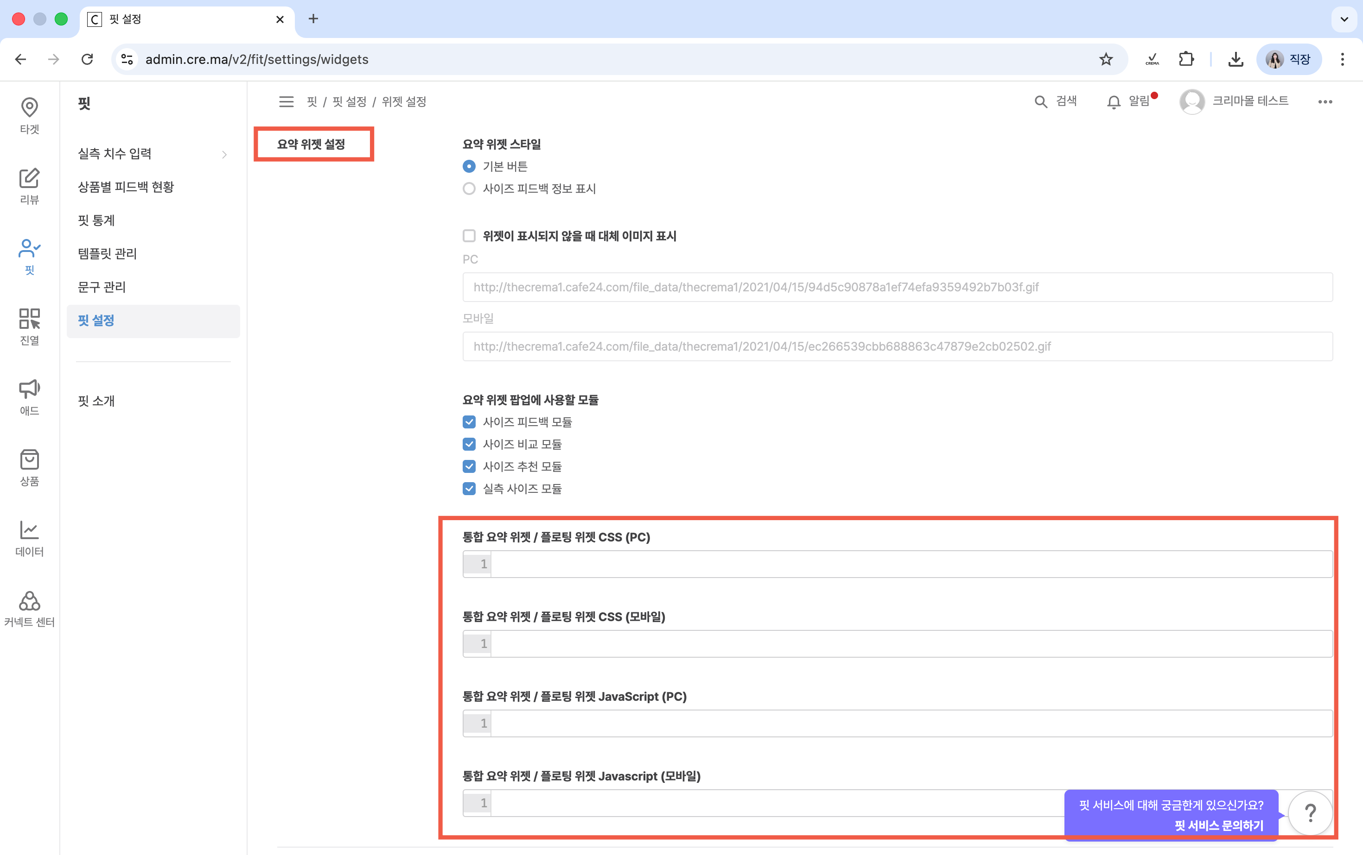Click the 핏 설정 breadcrumb link
1363x855 pixels.
tap(349, 102)
